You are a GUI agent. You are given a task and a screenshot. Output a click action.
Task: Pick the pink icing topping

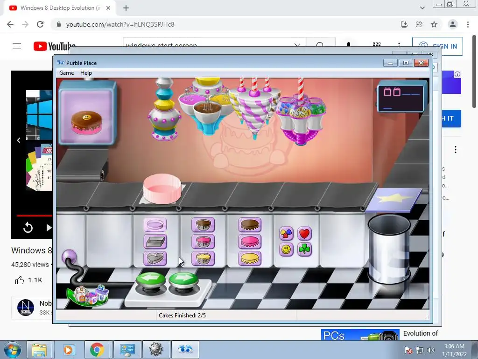click(x=250, y=242)
